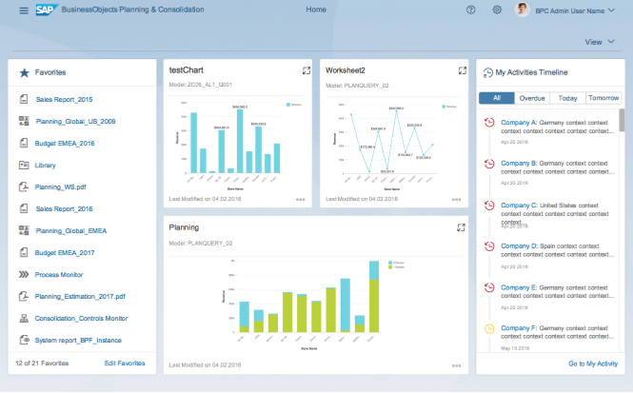633x393 pixels.
Task: Open Budget EMEA_2017 favorite
Action: point(65,252)
